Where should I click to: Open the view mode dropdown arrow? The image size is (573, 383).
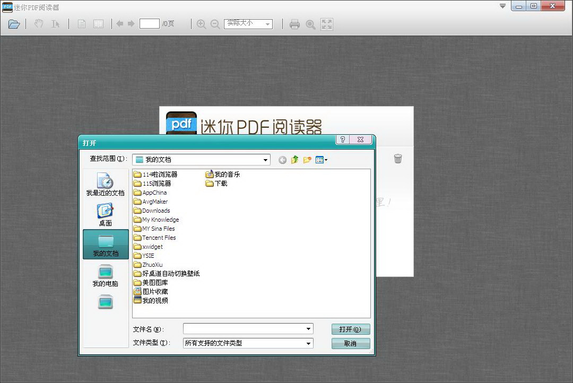point(326,160)
